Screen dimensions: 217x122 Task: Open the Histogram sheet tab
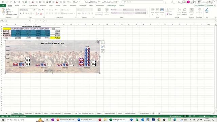click(x=67, y=113)
